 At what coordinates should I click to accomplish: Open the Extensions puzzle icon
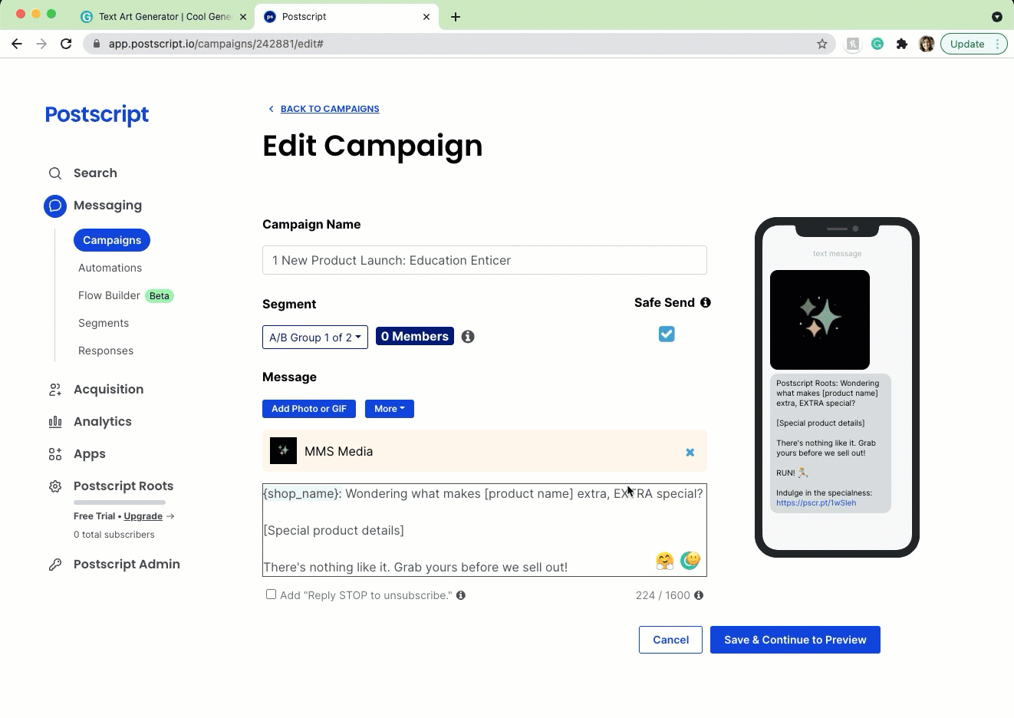[902, 44]
